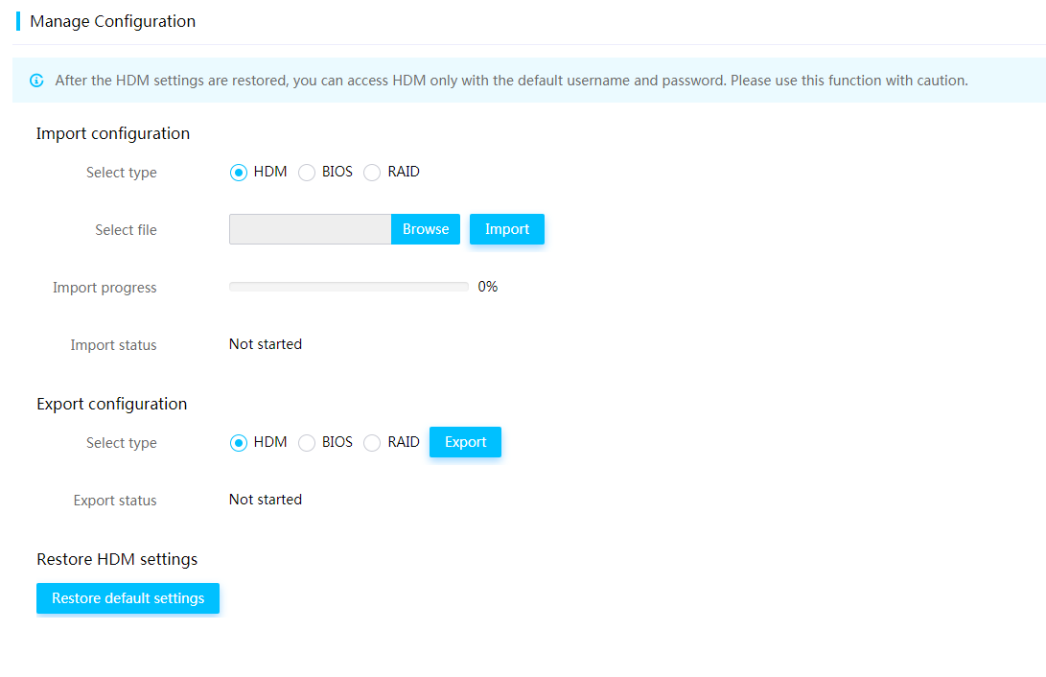Image resolution: width=1046 pixels, height=677 pixels.
Task: Click the Restore HDM settings heading
Action: pyautogui.click(x=117, y=559)
